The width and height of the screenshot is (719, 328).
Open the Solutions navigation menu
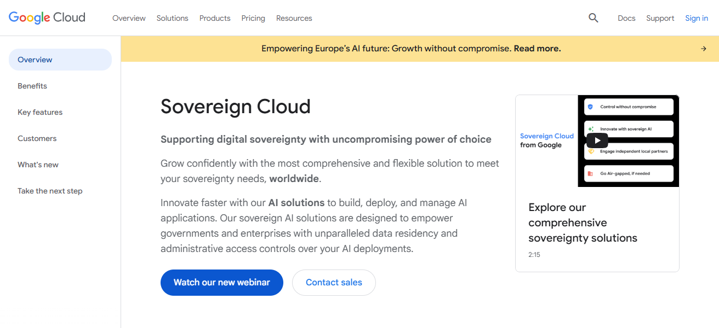[x=172, y=18]
